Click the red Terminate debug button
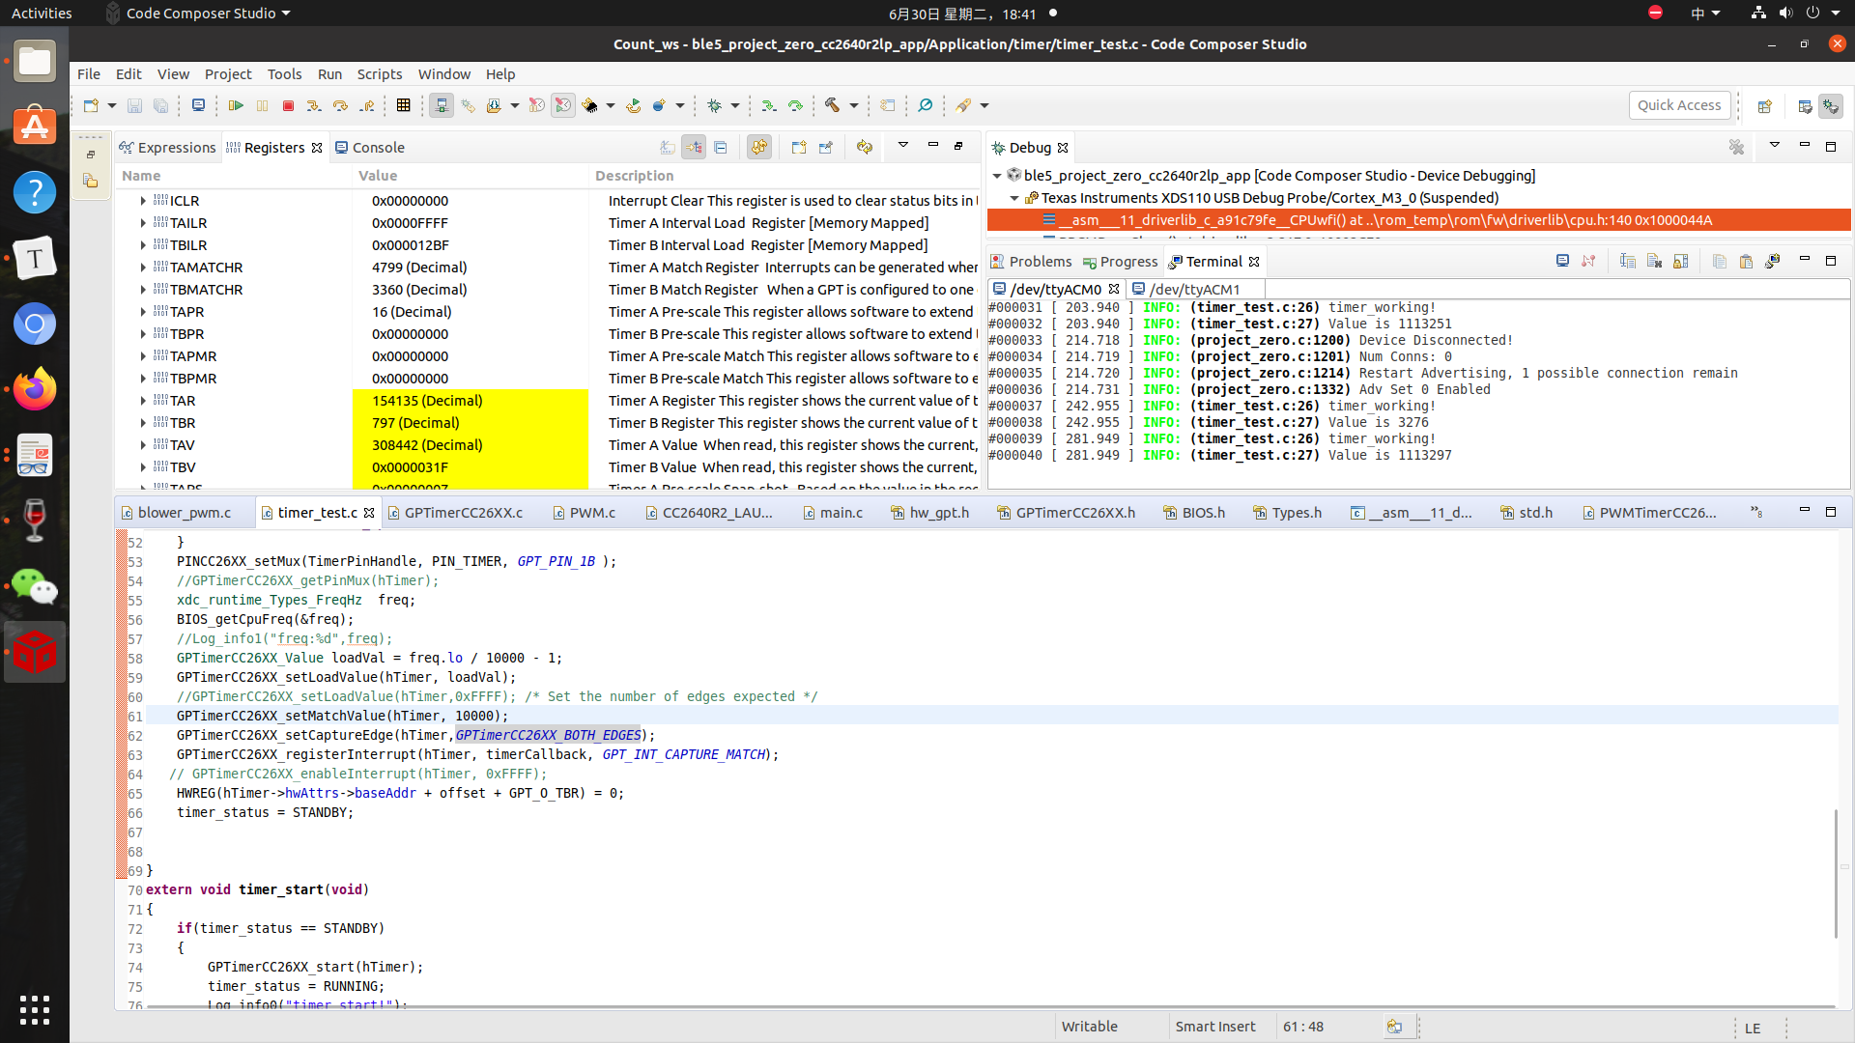The image size is (1855, 1043). pyautogui.click(x=288, y=105)
